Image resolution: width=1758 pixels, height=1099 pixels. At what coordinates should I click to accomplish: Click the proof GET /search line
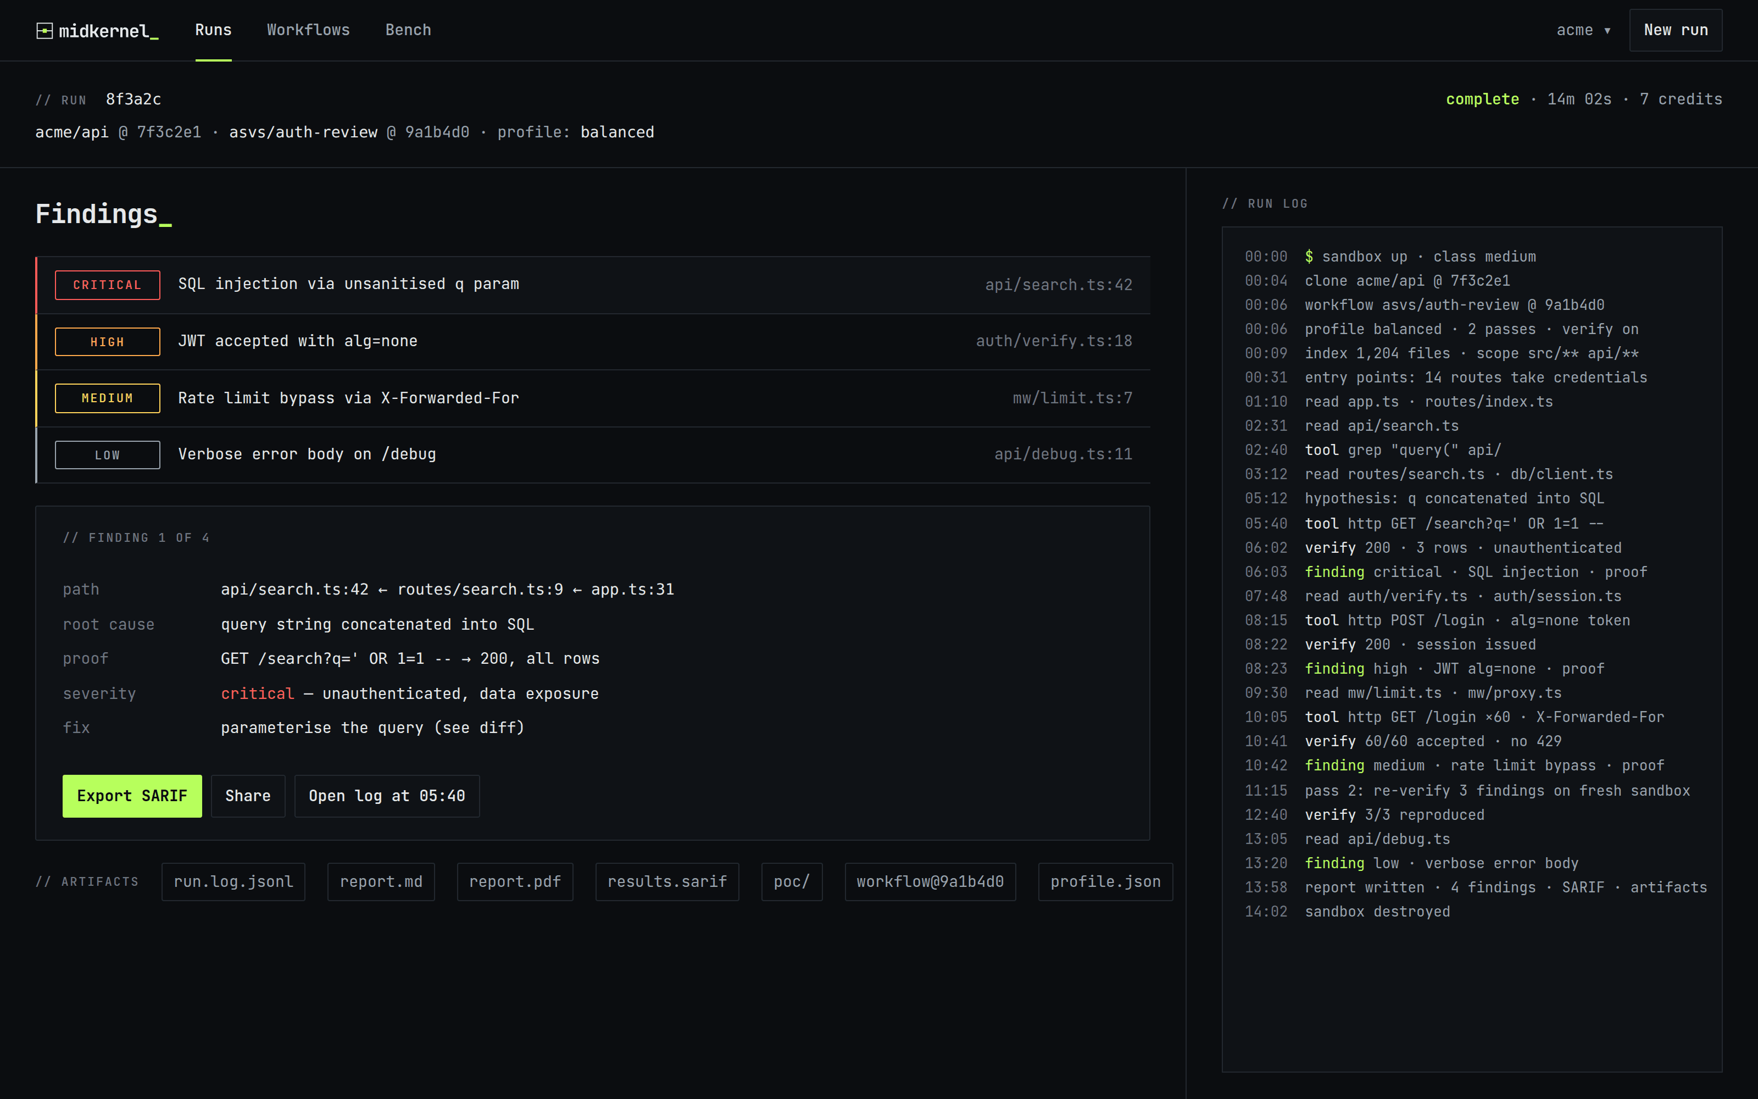[x=410, y=658]
